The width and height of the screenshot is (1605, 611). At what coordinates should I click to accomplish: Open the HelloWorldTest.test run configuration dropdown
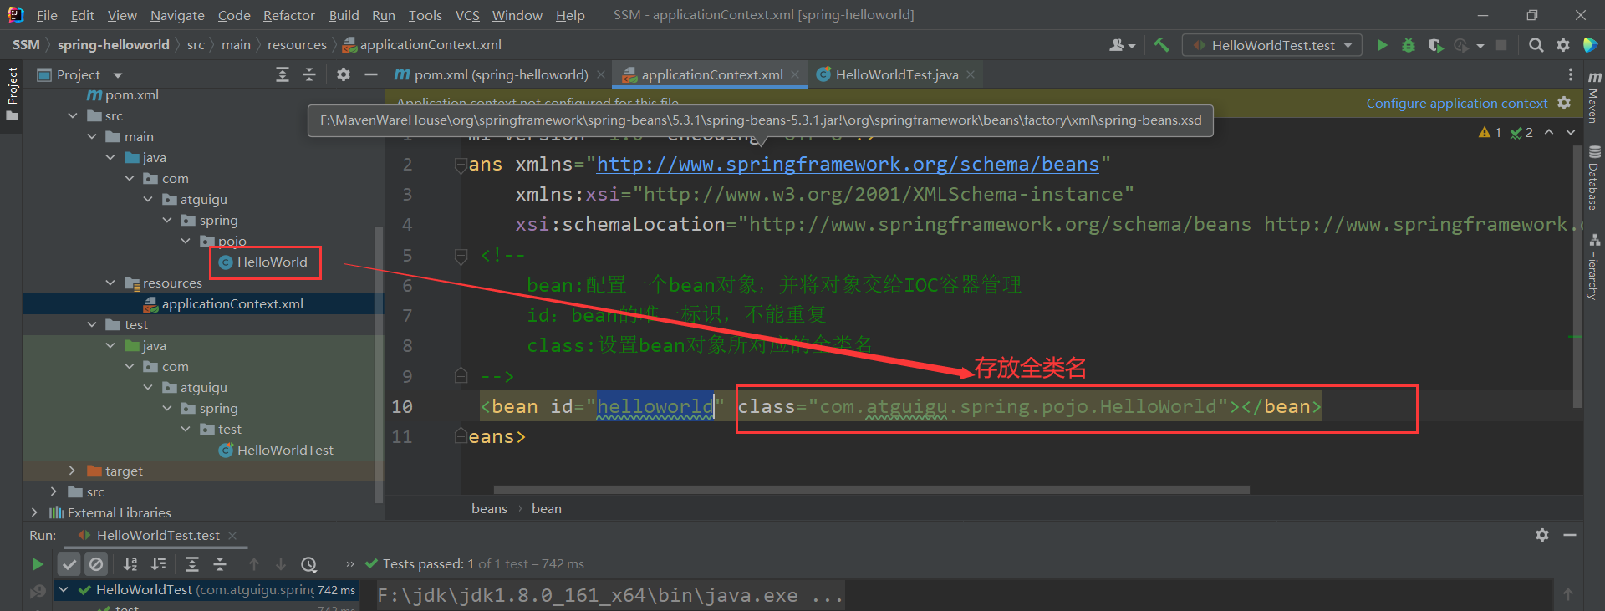[x=1271, y=45]
